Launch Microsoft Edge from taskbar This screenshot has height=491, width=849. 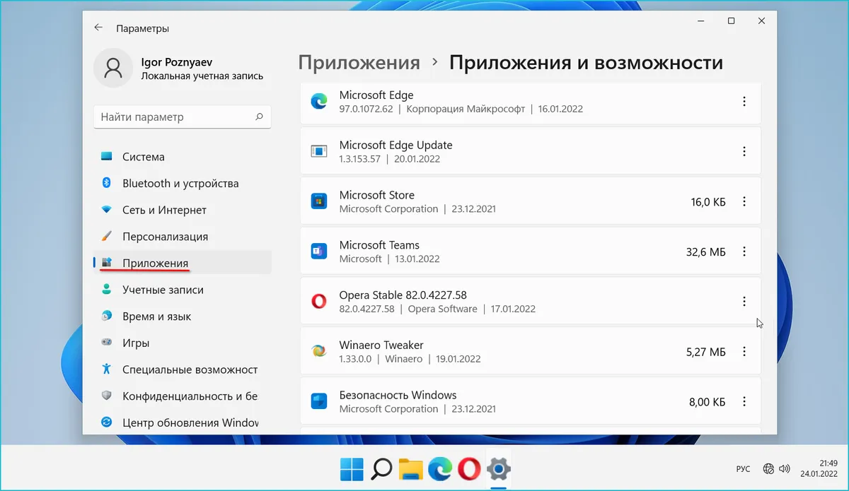440,468
